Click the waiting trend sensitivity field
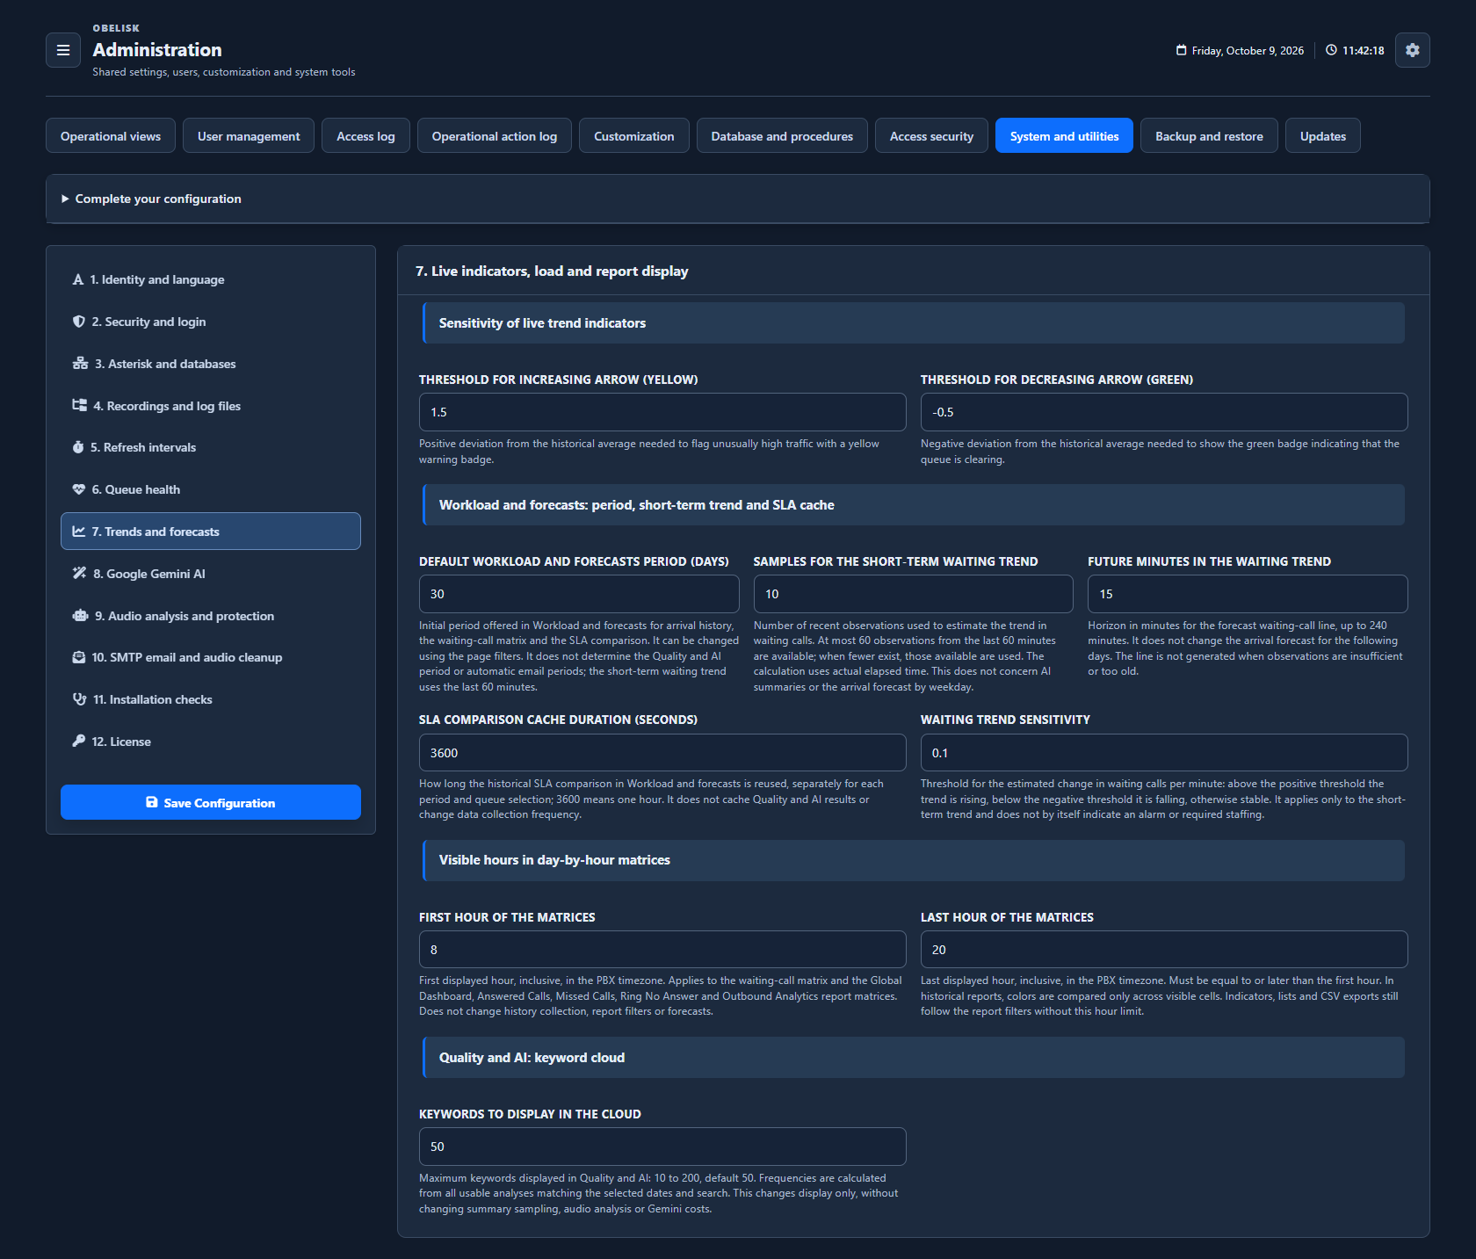This screenshot has height=1259, width=1476. (x=1164, y=753)
